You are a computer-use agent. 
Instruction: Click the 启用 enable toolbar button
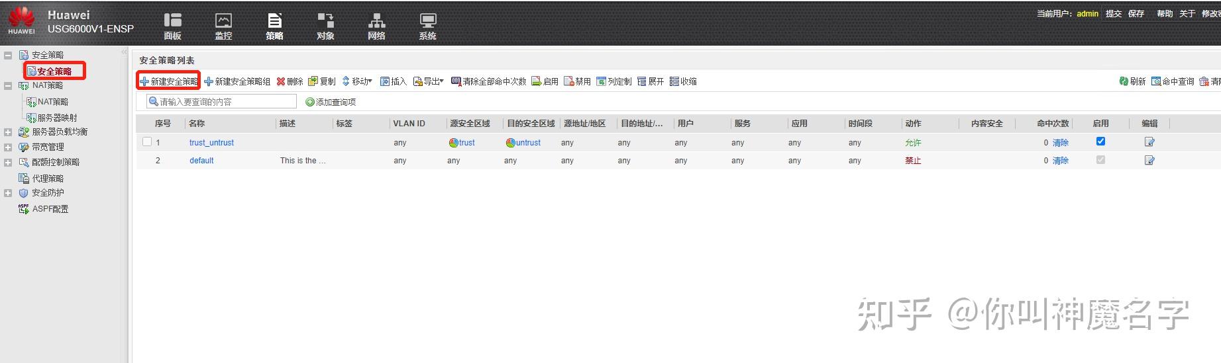pyautogui.click(x=545, y=81)
